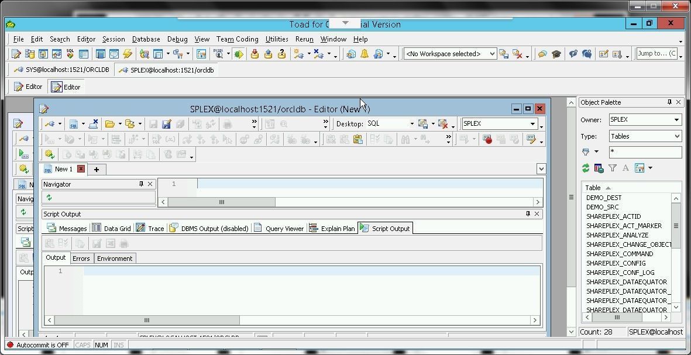Image resolution: width=691 pixels, height=355 pixels.
Task: Click the question mark database icon
Action: click(x=282, y=54)
